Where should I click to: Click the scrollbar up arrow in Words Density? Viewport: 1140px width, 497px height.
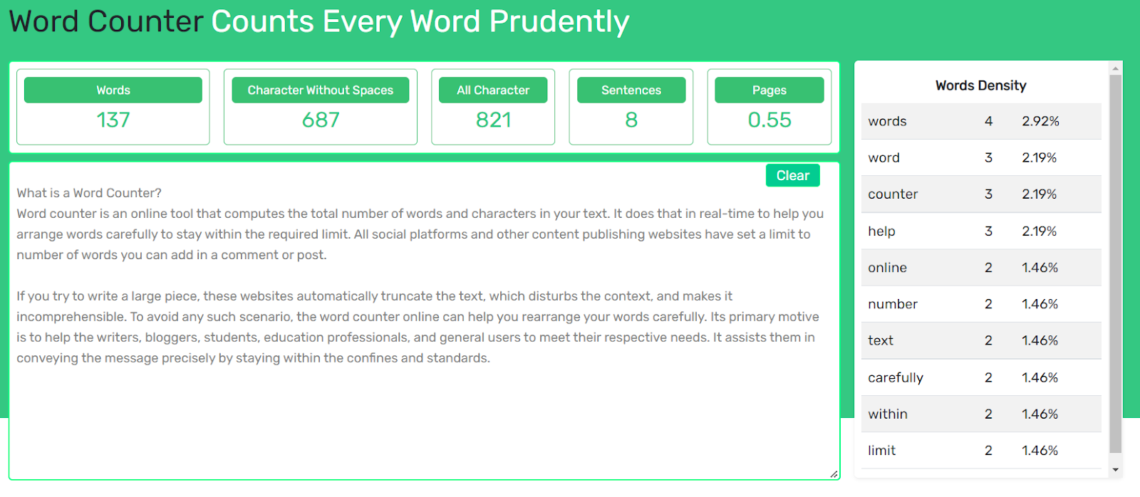pos(1116,68)
